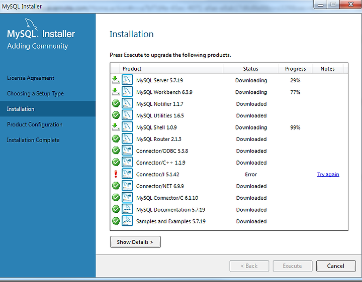Viewport: 362px width, 282px height.
Task: Click the Status column header
Action: click(250, 69)
